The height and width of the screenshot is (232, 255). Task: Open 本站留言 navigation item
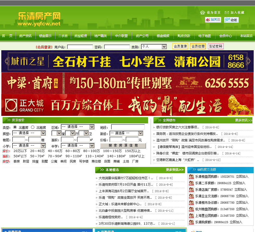point(246,36)
